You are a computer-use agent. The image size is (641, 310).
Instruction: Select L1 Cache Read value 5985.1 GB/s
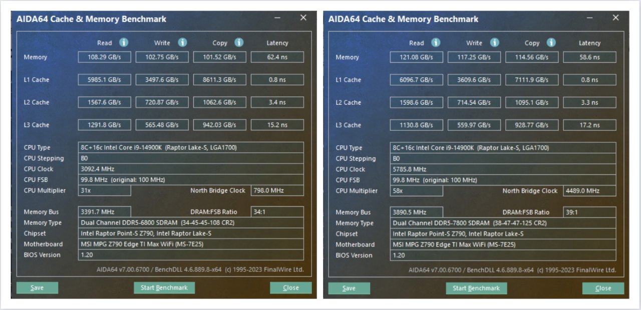104,80
